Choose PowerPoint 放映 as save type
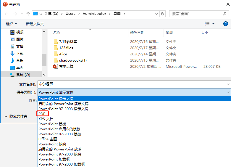This screenshot has height=167, width=231. pos(134,144)
